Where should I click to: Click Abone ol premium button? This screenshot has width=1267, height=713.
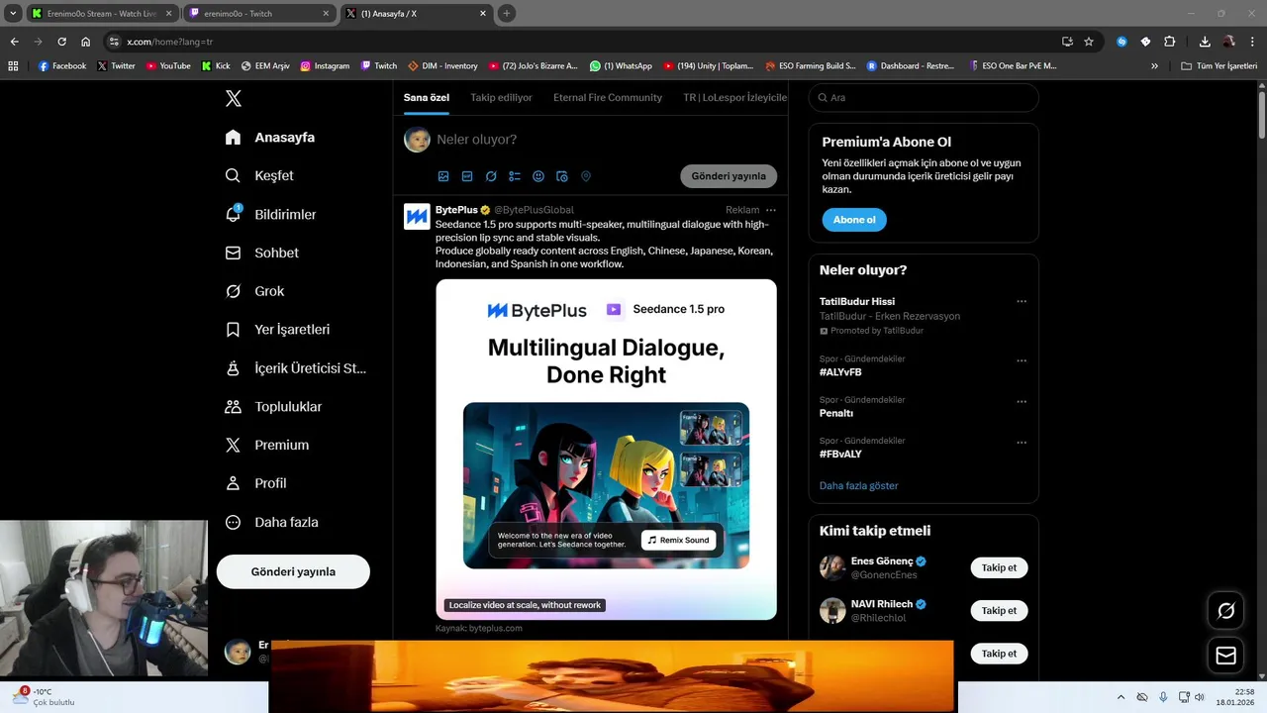click(x=854, y=220)
